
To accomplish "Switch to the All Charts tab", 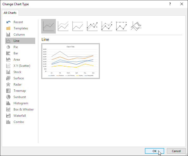I will tap(10, 13).
